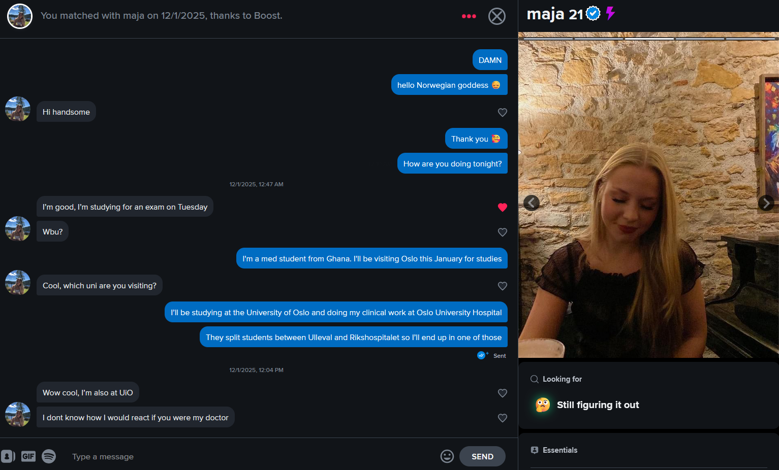The width and height of the screenshot is (779, 470).
Task: Open the emoji picker
Action: pyautogui.click(x=447, y=456)
